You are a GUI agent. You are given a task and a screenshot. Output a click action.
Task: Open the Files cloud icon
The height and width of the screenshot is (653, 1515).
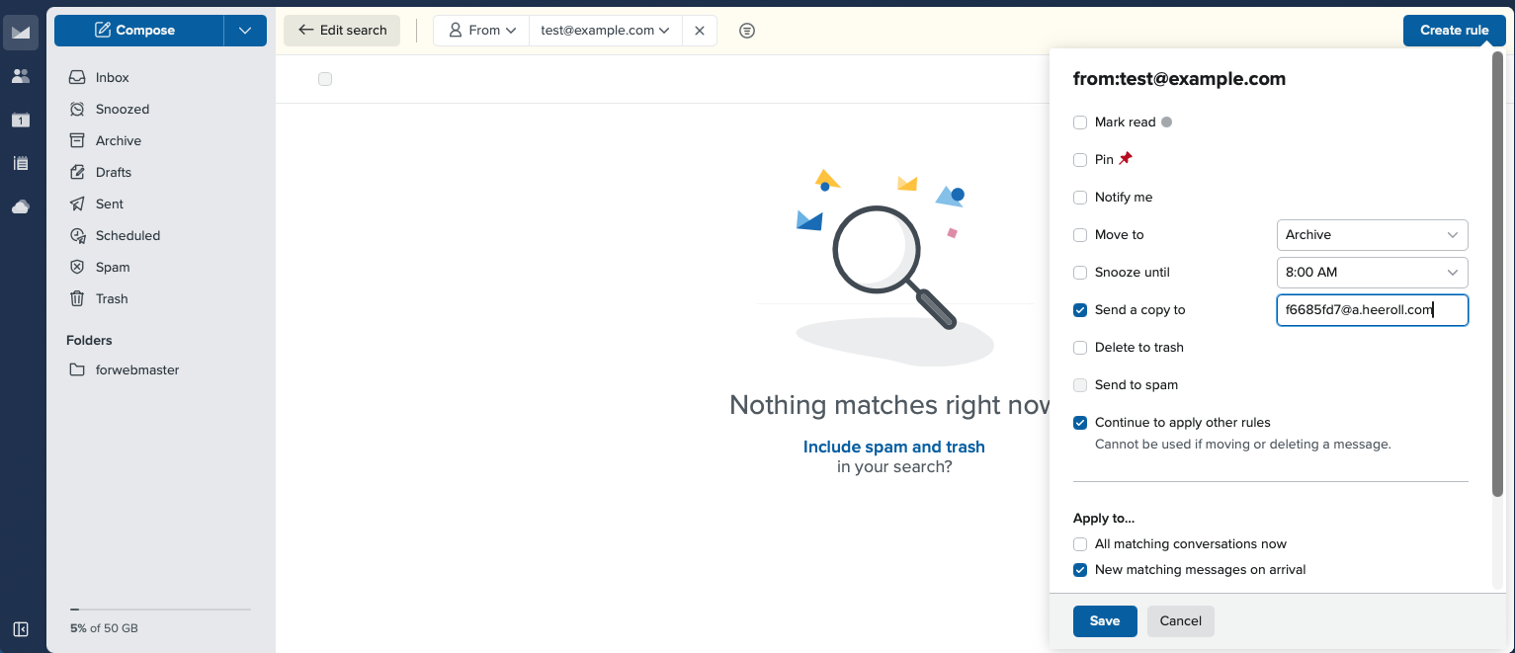[x=21, y=206]
